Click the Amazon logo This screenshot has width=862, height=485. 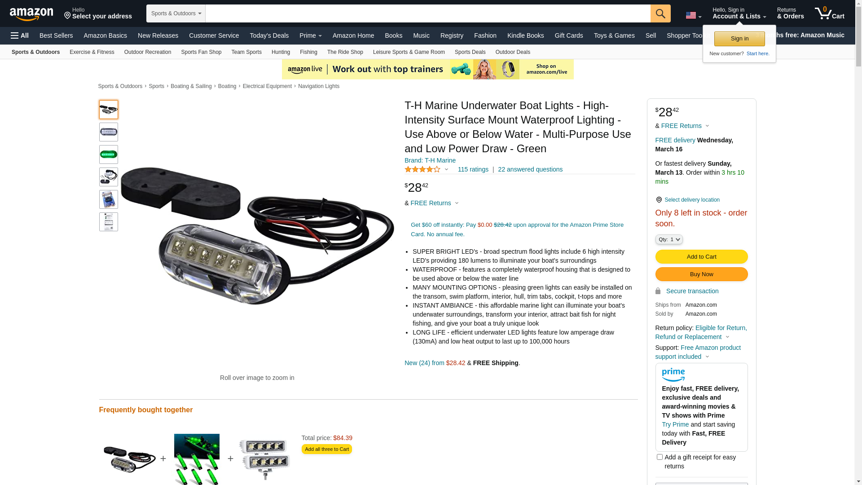click(x=31, y=14)
